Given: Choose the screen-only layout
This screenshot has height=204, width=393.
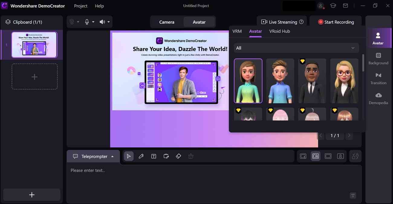Looking at the screenshot, I should tap(328, 156).
